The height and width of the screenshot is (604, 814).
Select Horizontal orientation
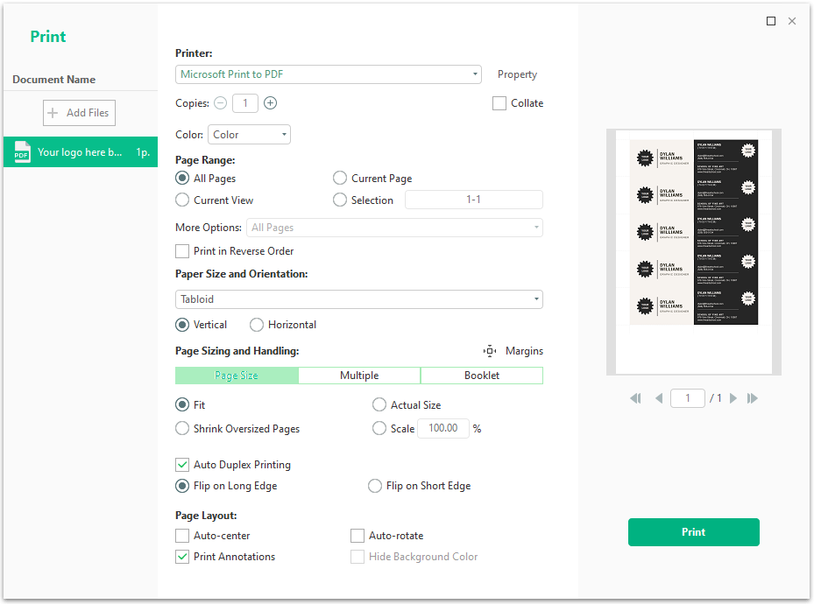(257, 325)
